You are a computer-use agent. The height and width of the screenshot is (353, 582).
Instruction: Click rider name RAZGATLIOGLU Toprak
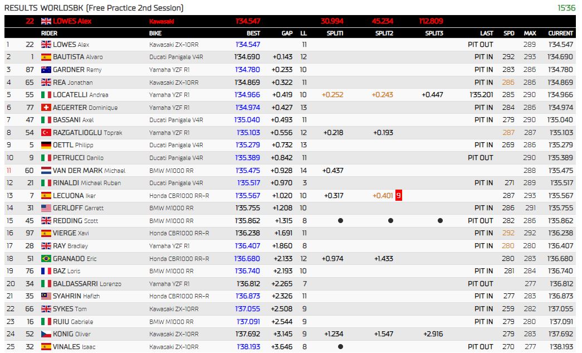click(87, 133)
